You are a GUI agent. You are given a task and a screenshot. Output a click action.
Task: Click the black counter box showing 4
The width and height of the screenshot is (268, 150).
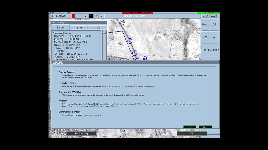point(91,16)
